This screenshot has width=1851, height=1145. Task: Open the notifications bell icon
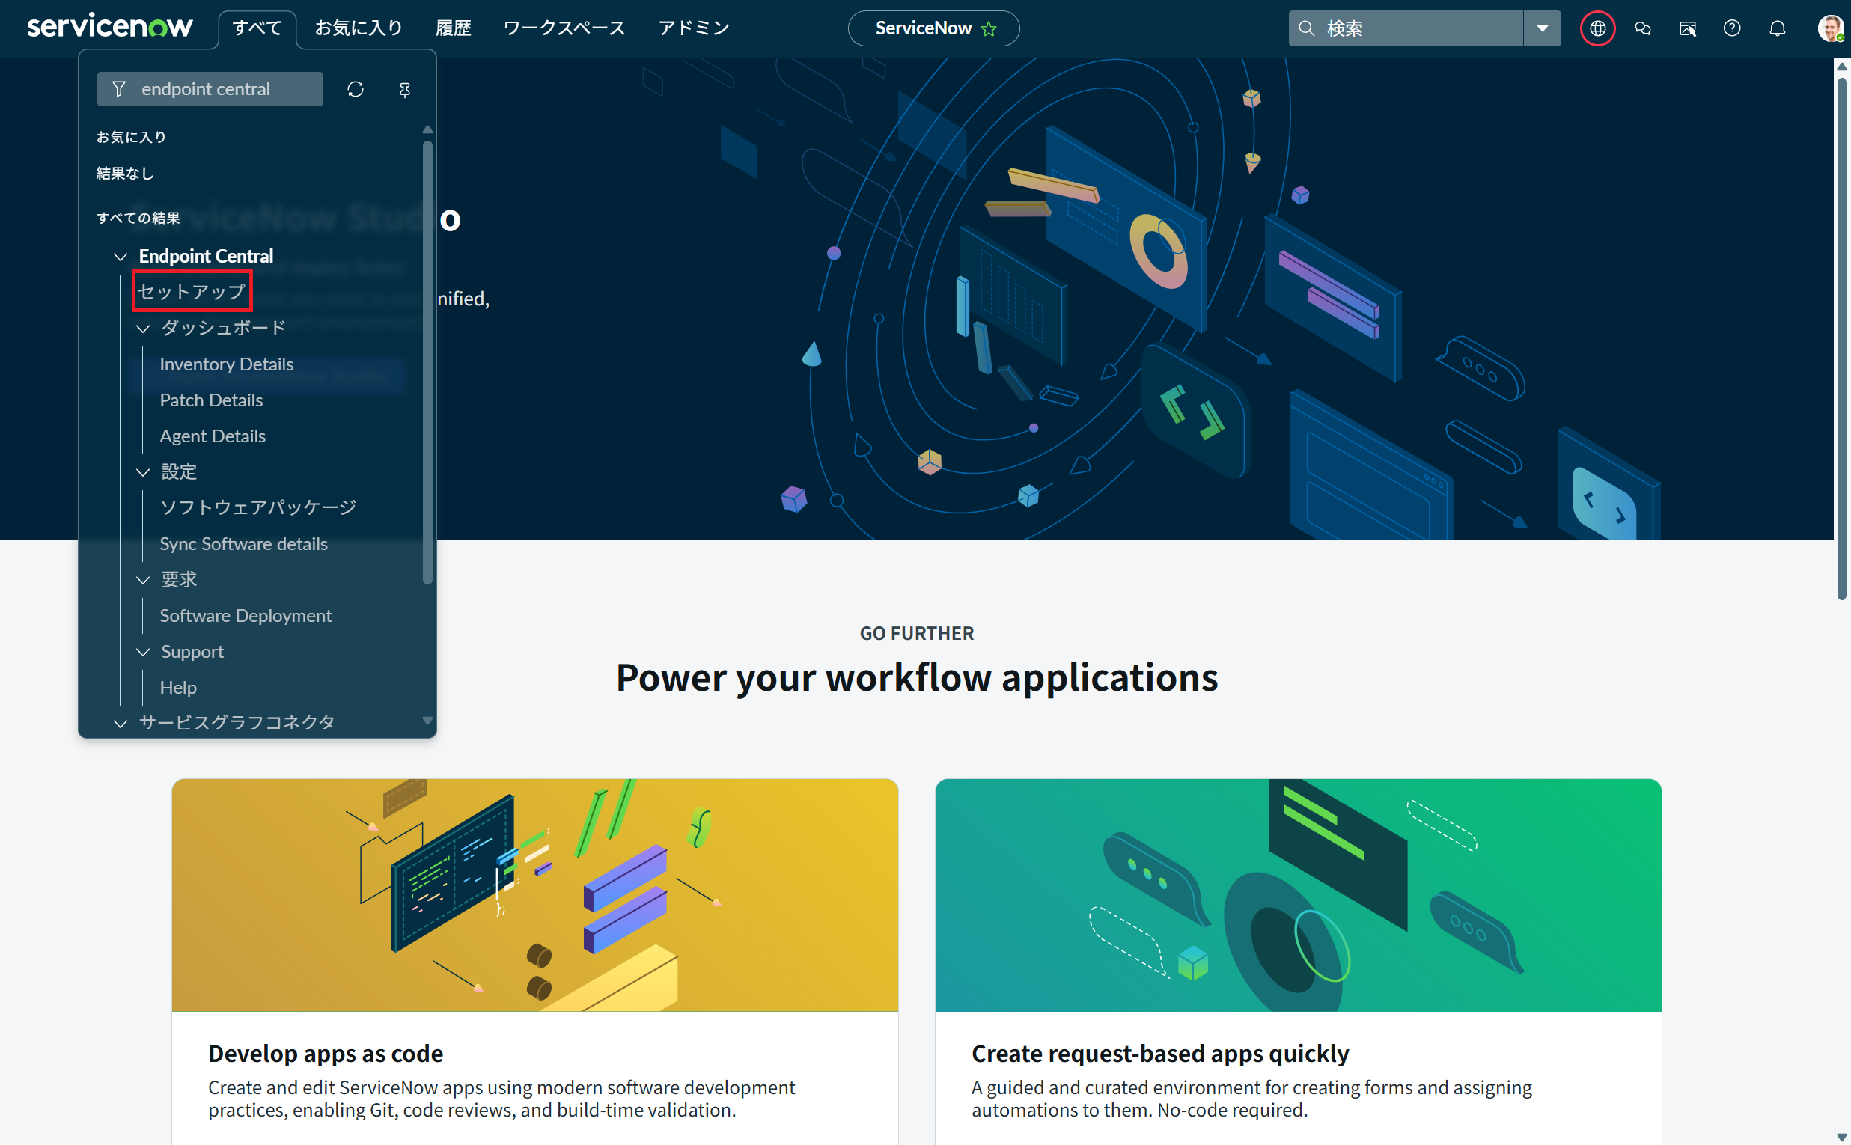point(1777,28)
